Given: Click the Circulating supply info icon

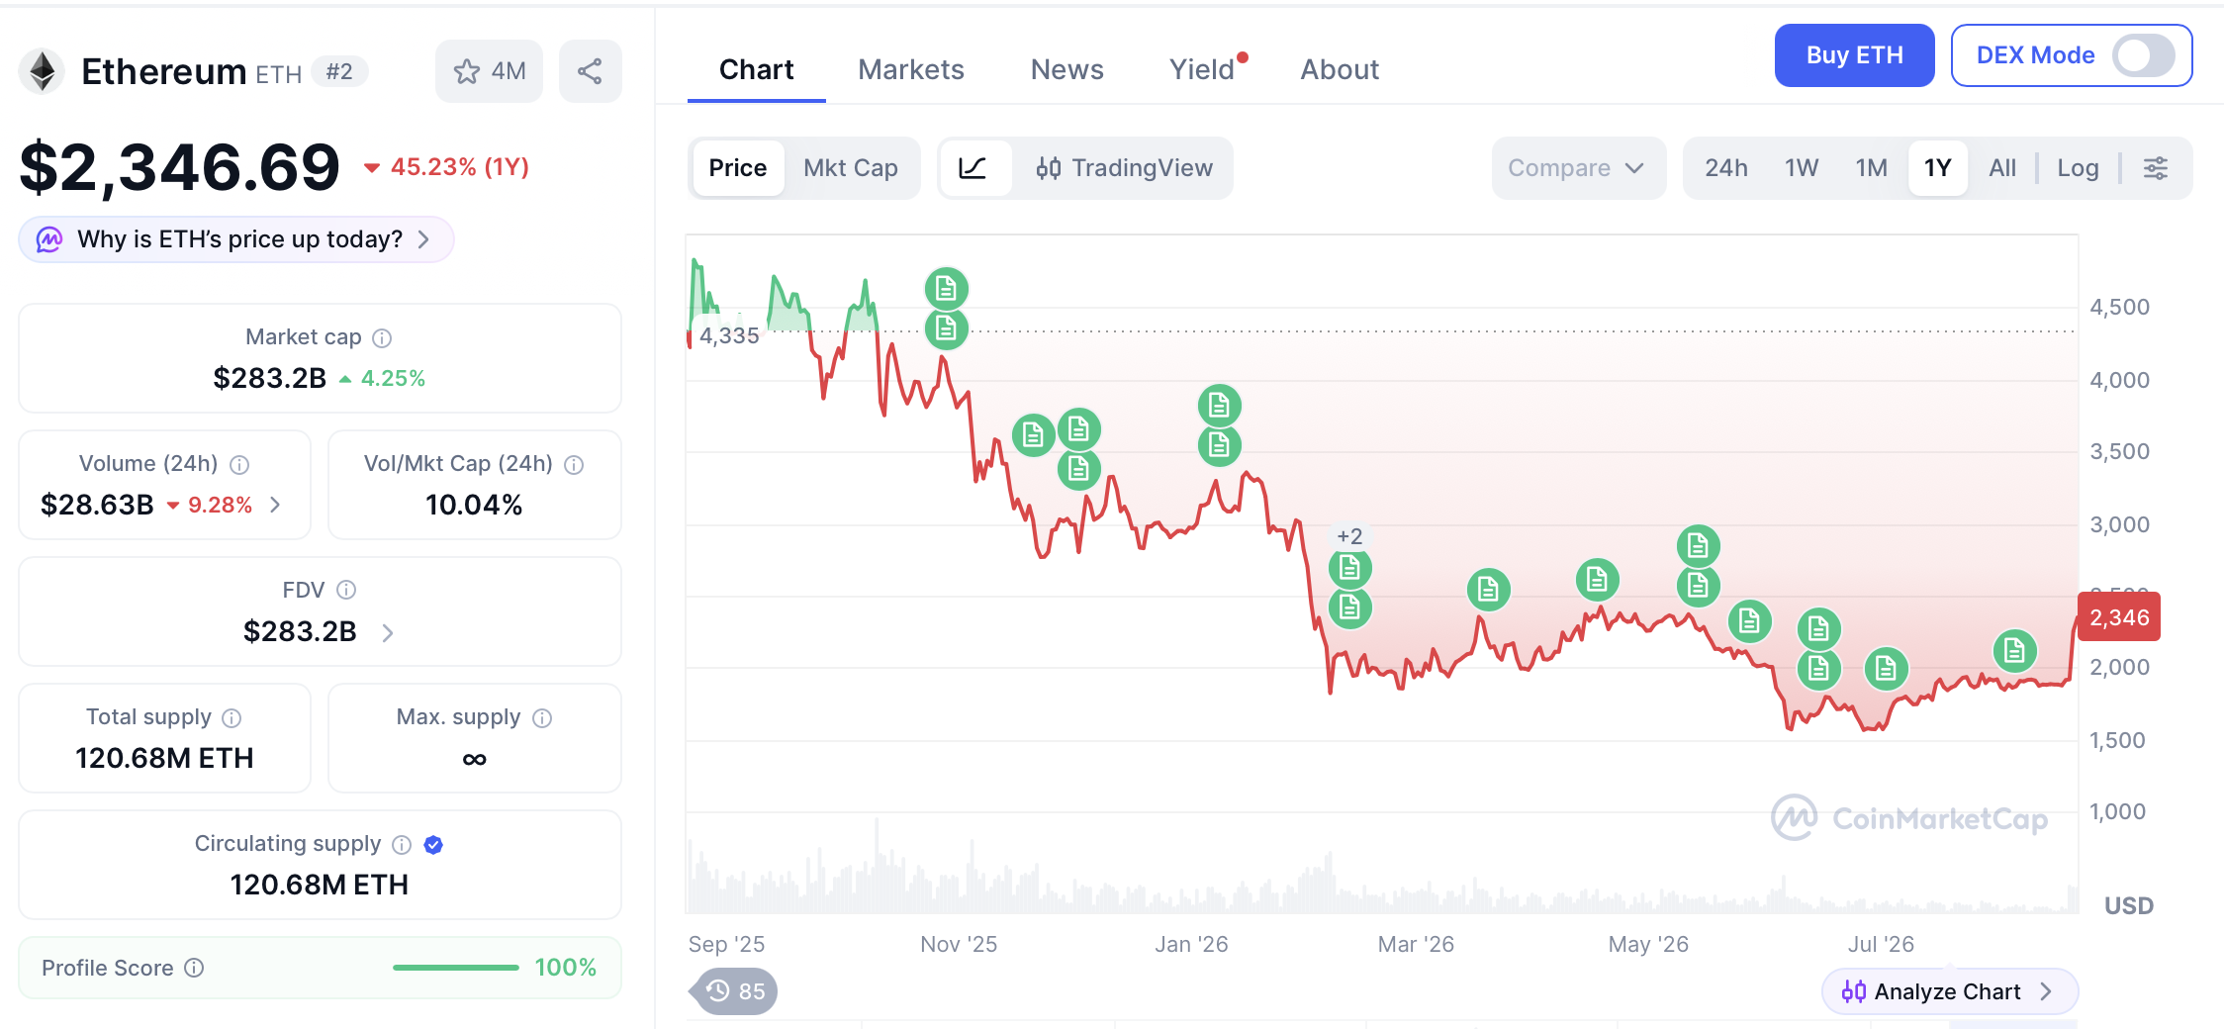Looking at the screenshot, I should [x=402, y=845].
